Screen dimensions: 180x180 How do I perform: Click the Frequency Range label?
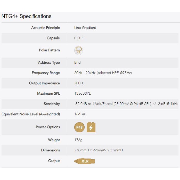tap(46, 73)
